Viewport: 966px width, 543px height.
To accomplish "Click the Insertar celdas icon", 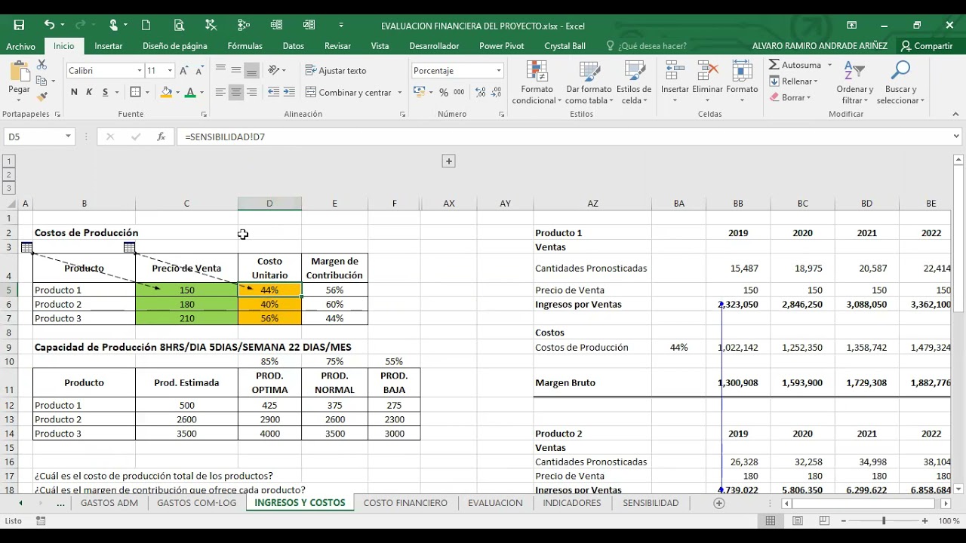I will [675, 83].
